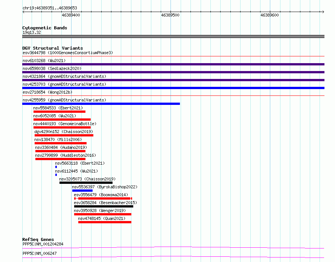335x262 pixels.
Task: Select variant nsv6598038 (Sedlazeck2020) label
Action: pos(52,68)
